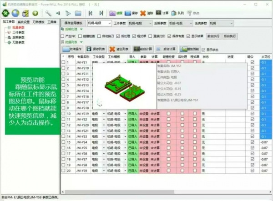Click the blue globe toolbar icon
The width and height of the screenshot is (273, 201).
tap(15, 13)
